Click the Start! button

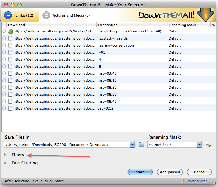(140, 172)
